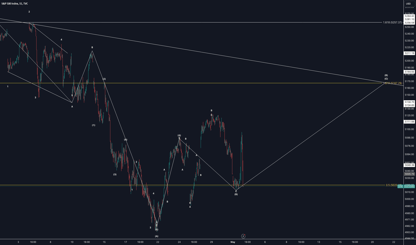Click the 5211.19 price label

click(409, 53)
